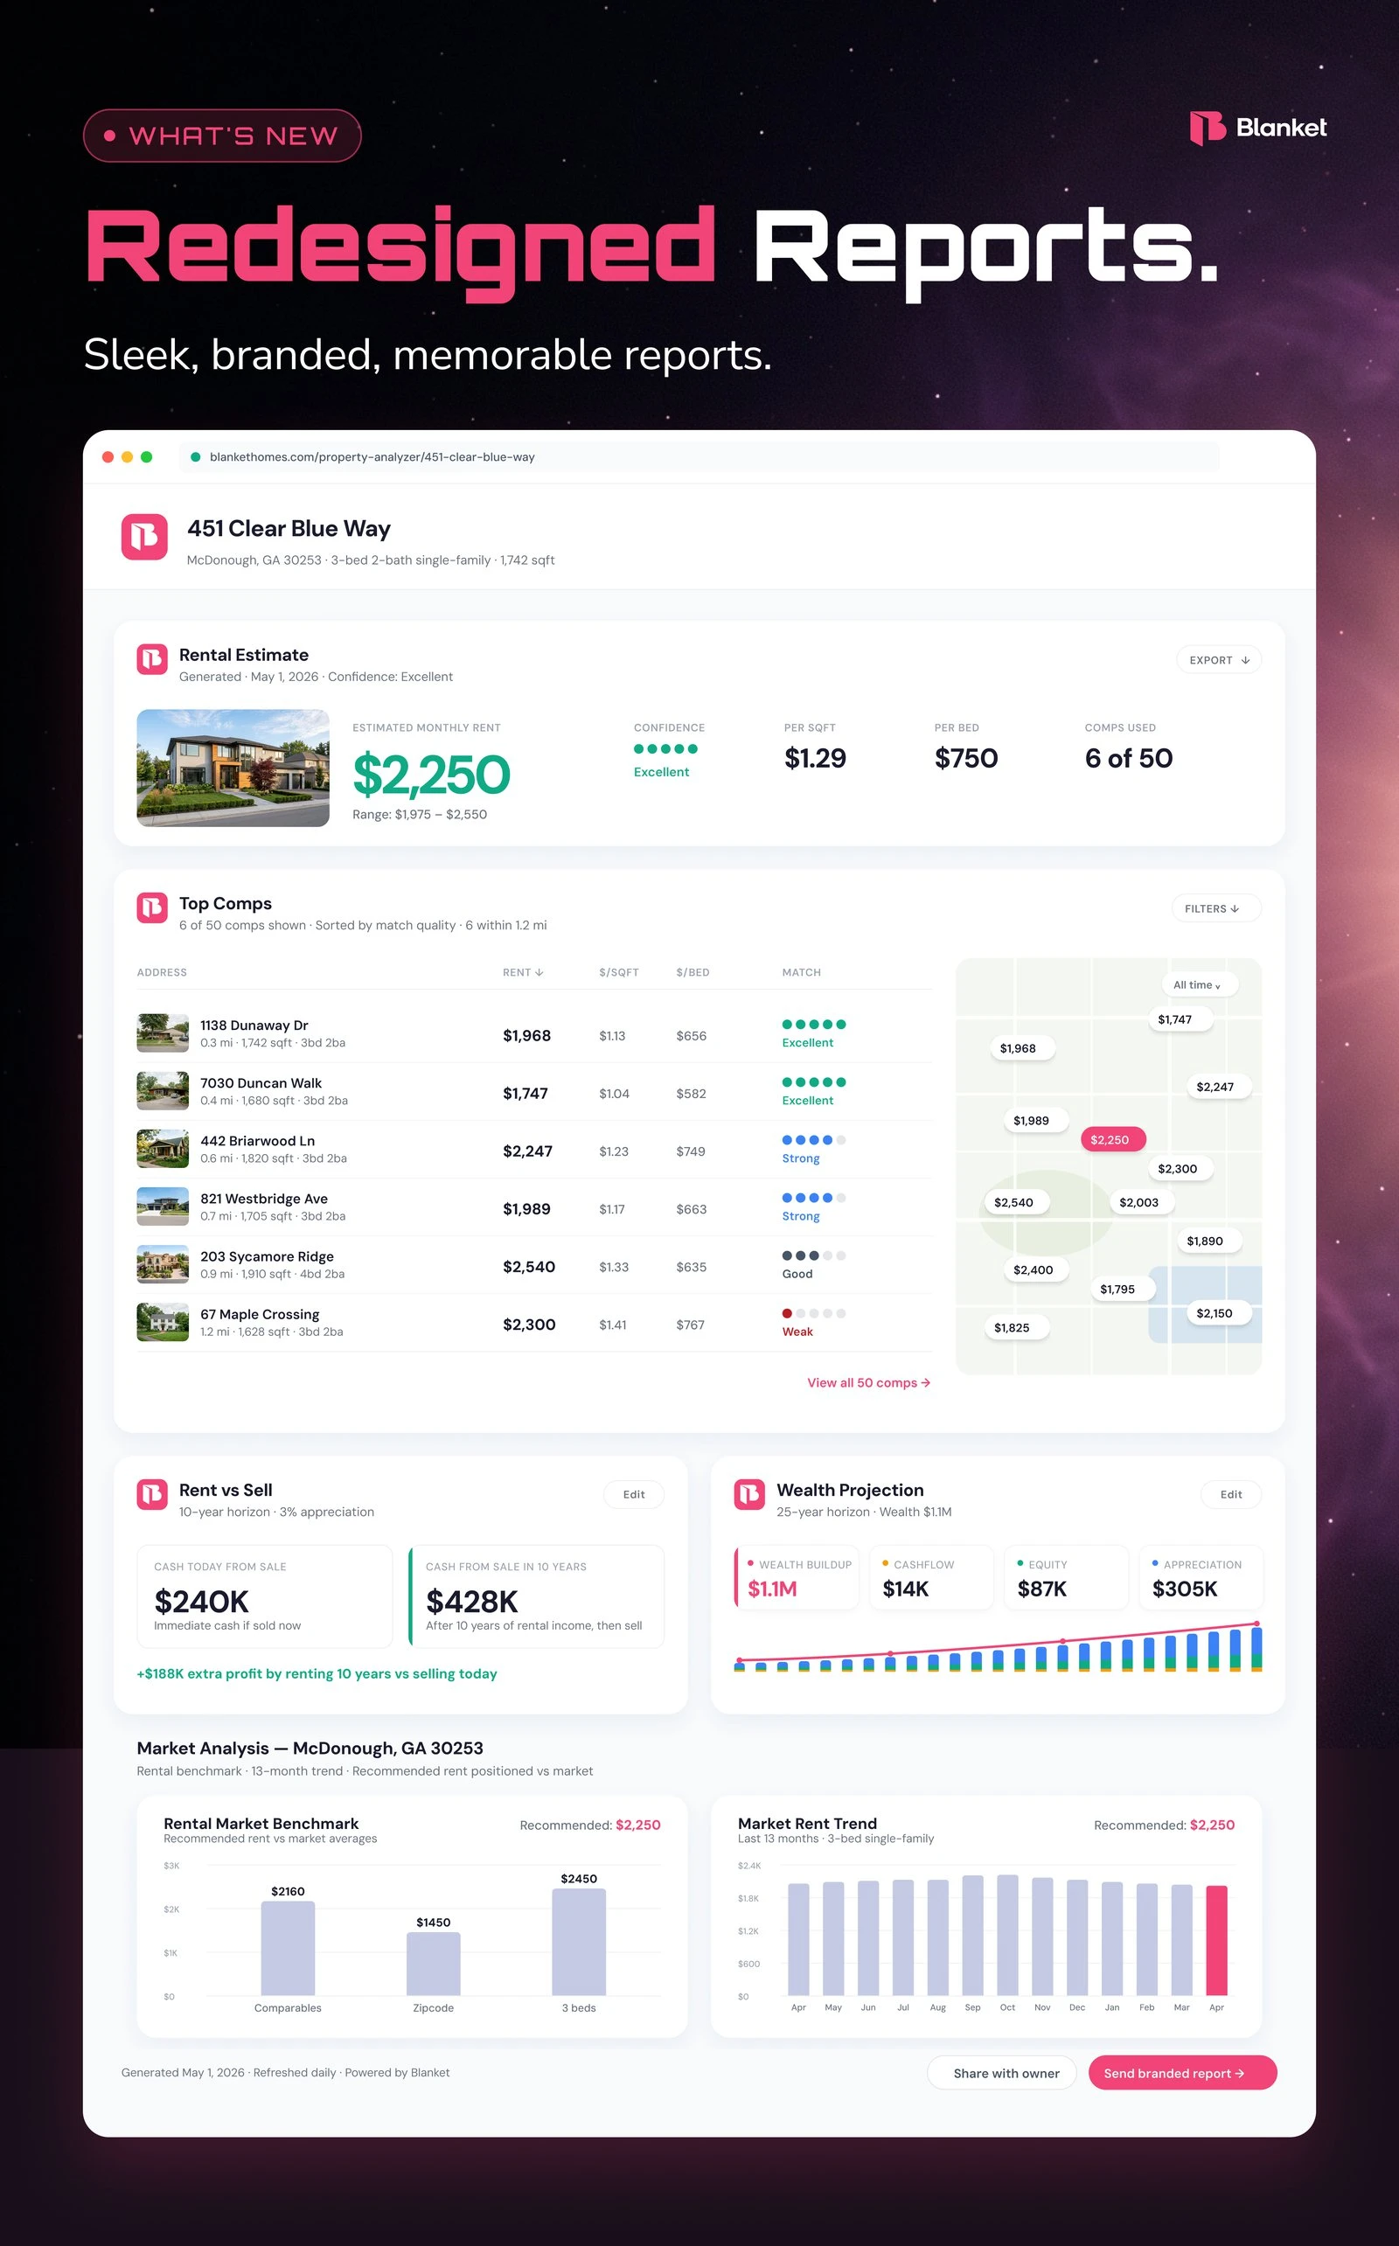
Task: Click the Cash From Sale in 10 Years card
Action: 537,1596
